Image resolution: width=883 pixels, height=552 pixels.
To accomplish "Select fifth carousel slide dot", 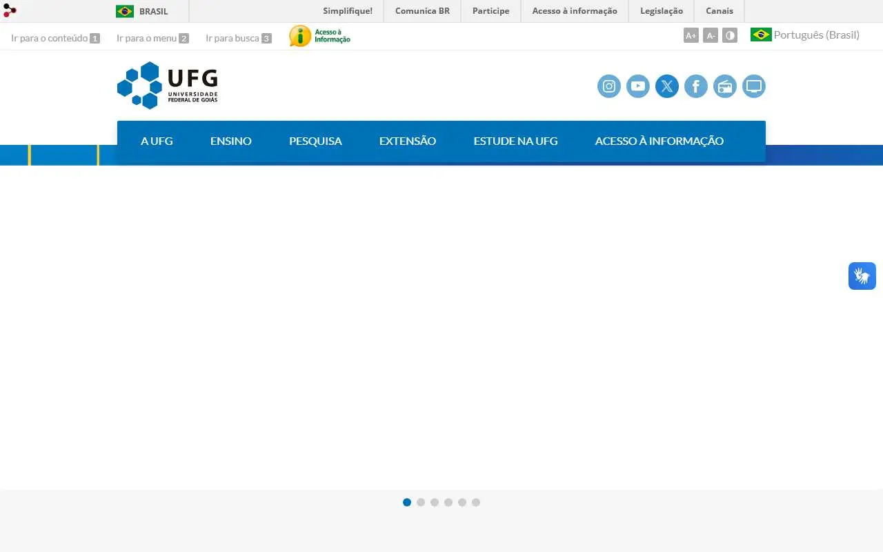I will [462, 502].
